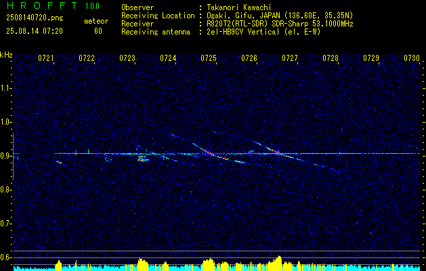Click the bright meteor echo near 0727
Image resolution: width=426 pixels, height=271 pixels.
pyautogui.click(x=276, y=151)
